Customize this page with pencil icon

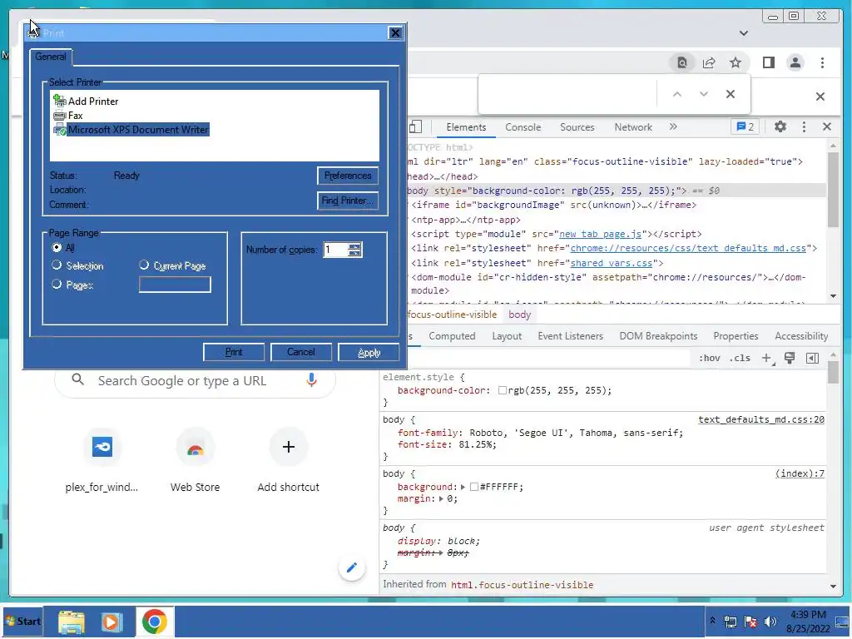tap(352, 567)
